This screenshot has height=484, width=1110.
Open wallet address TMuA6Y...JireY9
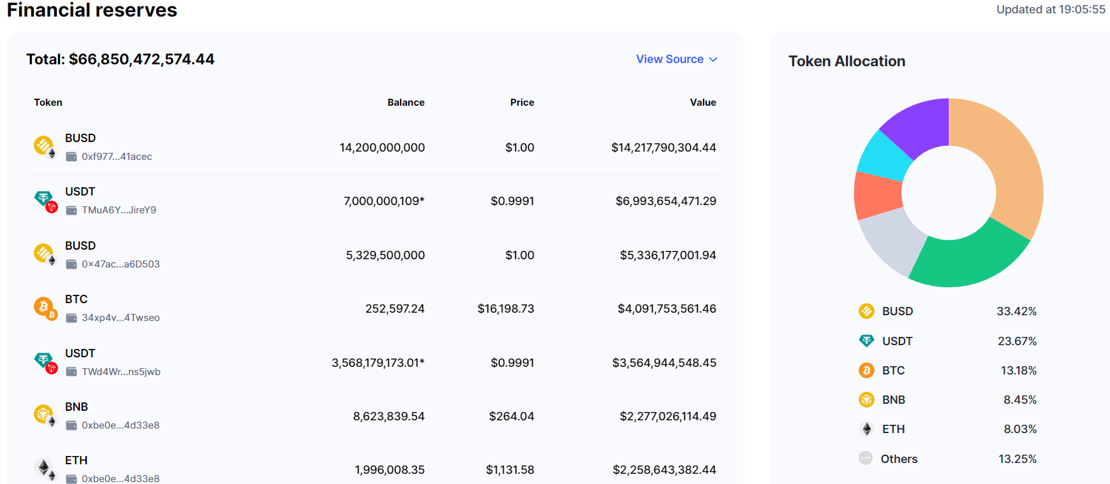[119, 210]
